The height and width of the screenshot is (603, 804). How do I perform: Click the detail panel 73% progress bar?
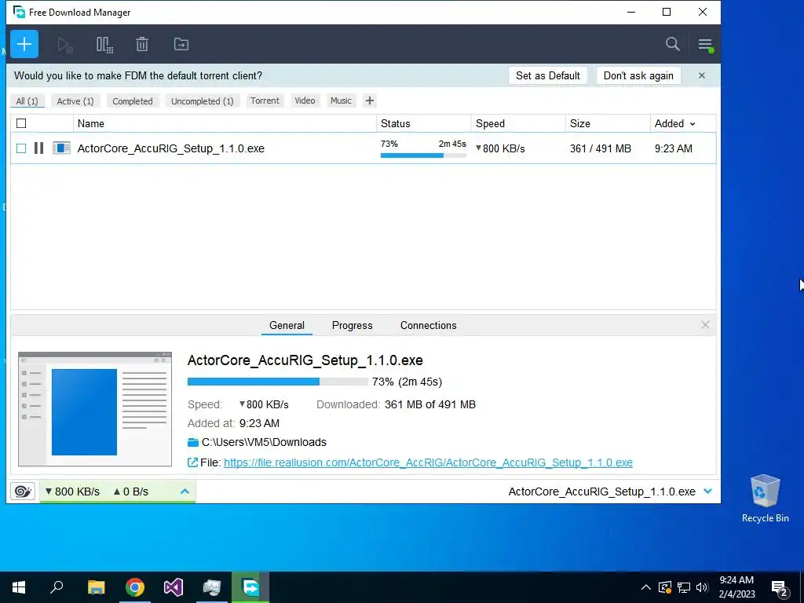(x=277, y=382)
